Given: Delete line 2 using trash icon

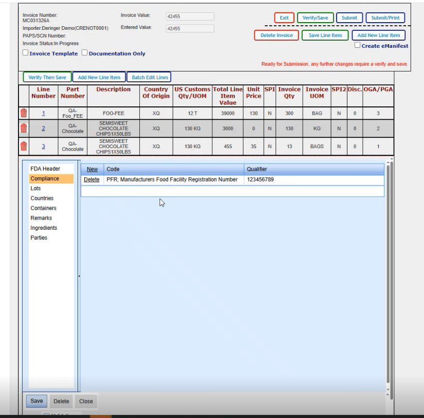Looking at the screenshot, I should 23,129.
